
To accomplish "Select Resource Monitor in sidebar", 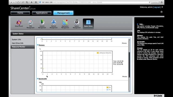I will (x=23, y=47).
